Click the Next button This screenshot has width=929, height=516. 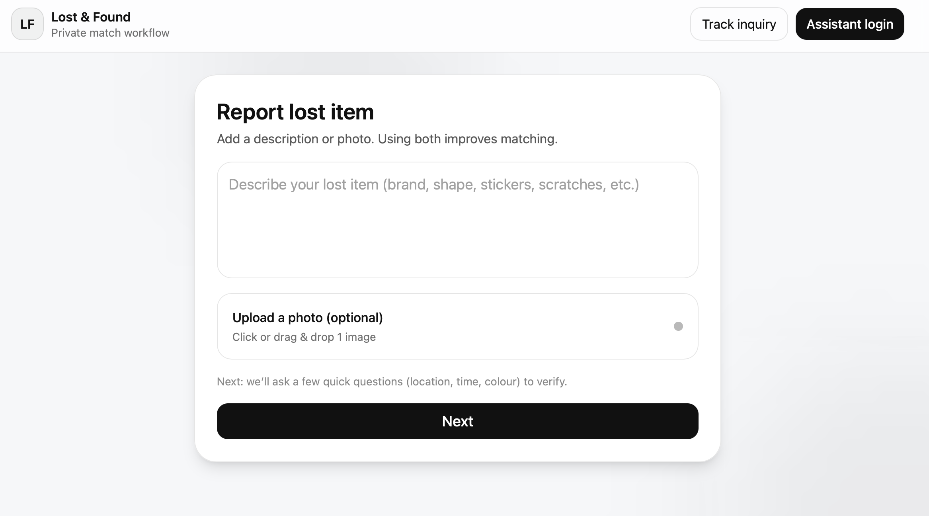457,421
